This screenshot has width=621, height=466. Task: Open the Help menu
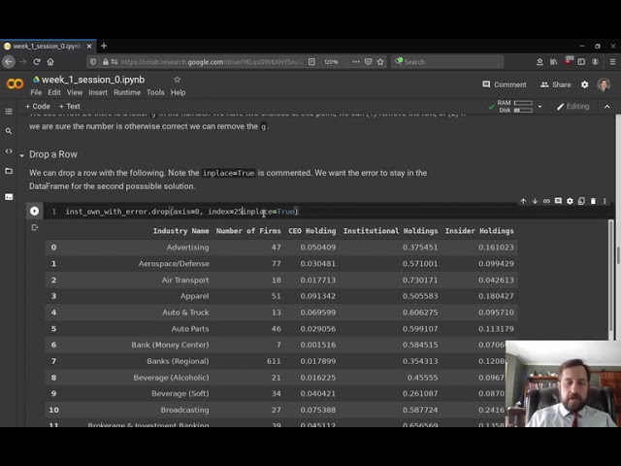pos(178,93)
